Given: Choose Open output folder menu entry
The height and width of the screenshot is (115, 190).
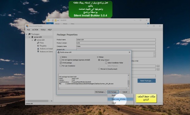Looking at the screenshot, I should click(120, 99).
